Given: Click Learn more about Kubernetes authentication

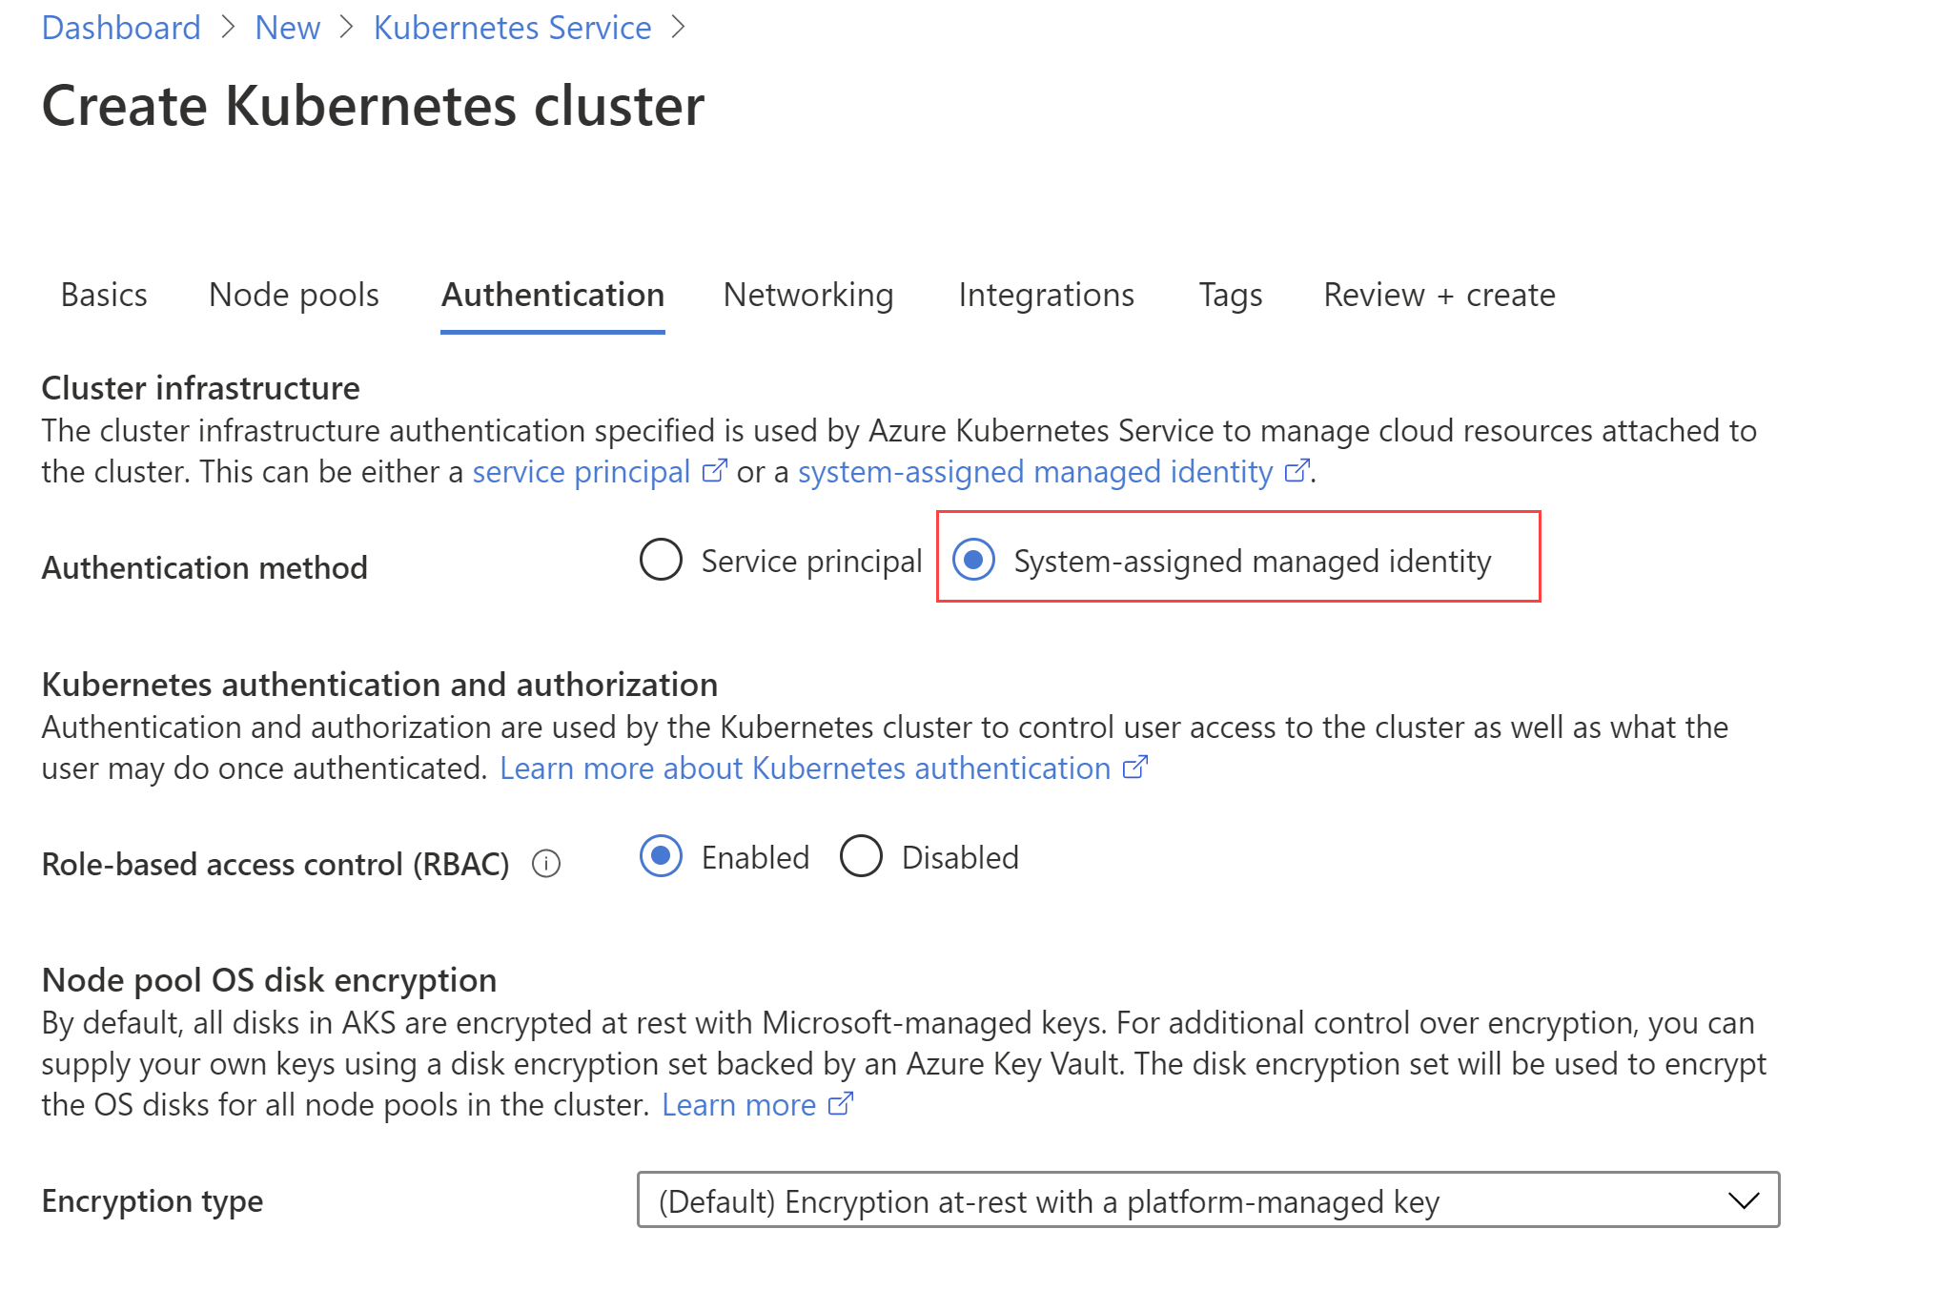Looking at the screenshot, I should pyautogui.click(x=806, y=768).
